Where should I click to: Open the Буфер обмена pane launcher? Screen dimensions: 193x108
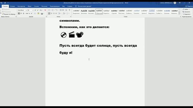[x=16, y=17]
